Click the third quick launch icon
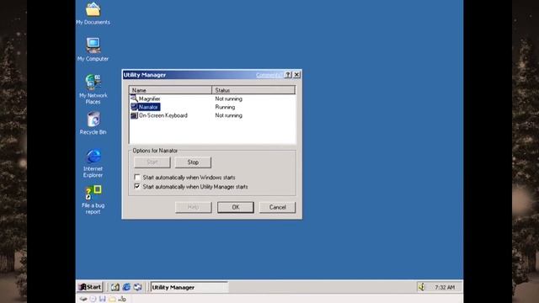The height and width of the screenshot is (303, 539). coord(137,287)
